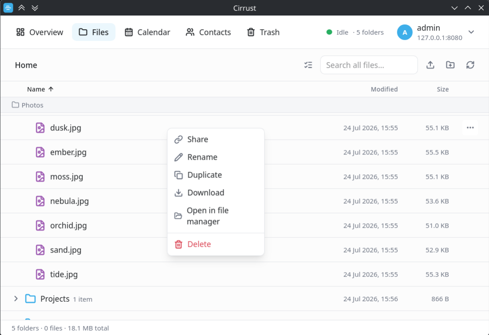This screenshot has width=489, height=335.
Task: Click the sand.jpg image file icon
Action: point(40,250)
